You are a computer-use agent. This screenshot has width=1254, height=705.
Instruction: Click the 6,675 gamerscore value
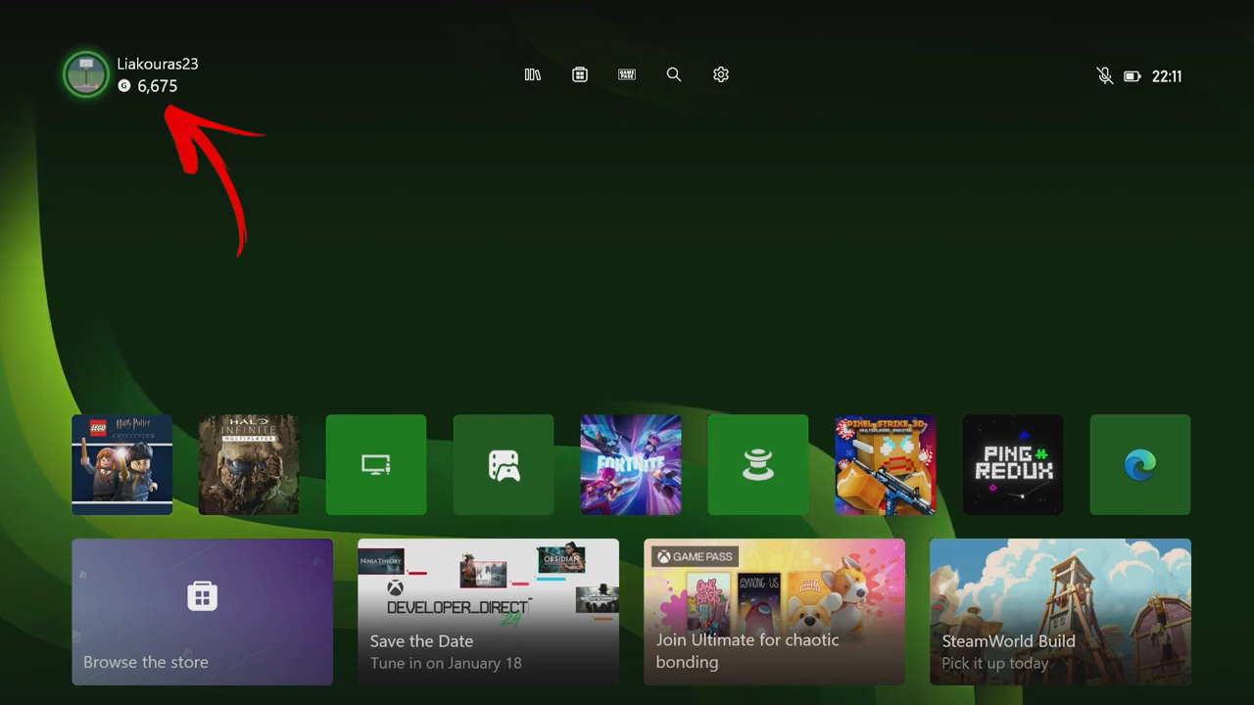tap(157, 86)
